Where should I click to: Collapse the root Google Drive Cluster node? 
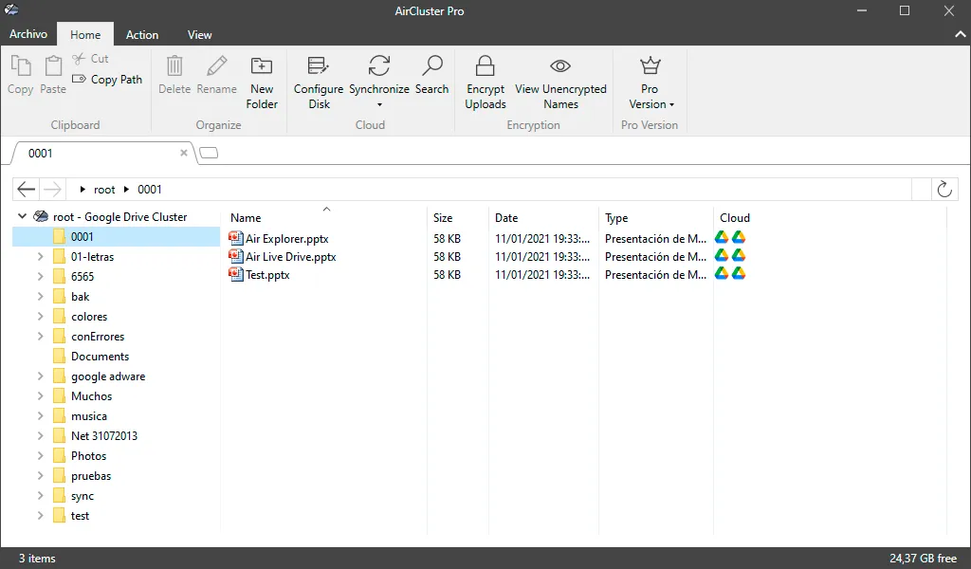click(x=23, y=216)
